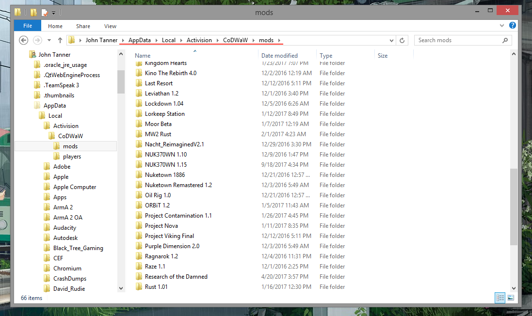Screen dimensions: 532x316
Task: Click Properties quick access toolbar icon
Action: pyautogui.click(x=45, y=13)
